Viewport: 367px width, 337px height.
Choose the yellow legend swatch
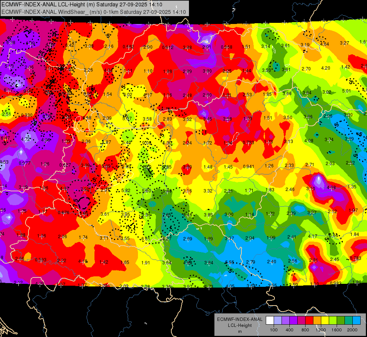coord(325,321)
